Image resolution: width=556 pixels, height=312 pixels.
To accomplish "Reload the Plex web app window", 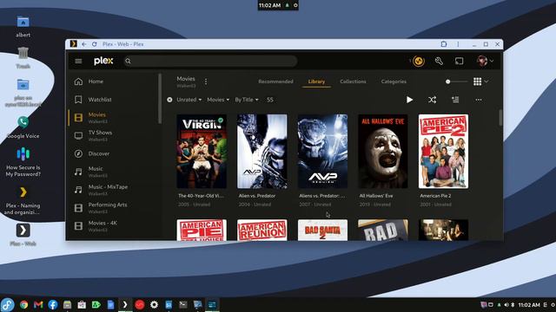I will pos(95,44).
